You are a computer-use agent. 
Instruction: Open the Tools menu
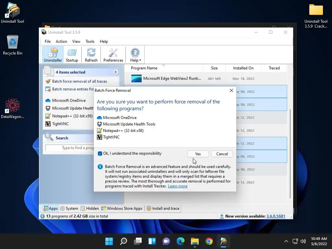[x=90, y=41]
